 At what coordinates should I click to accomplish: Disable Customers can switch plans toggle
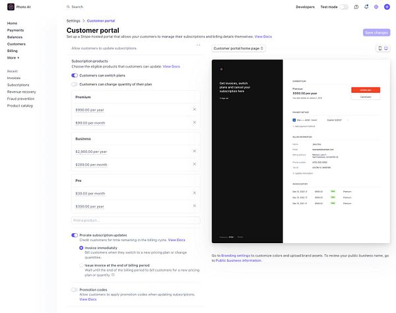tap(75, 75)
